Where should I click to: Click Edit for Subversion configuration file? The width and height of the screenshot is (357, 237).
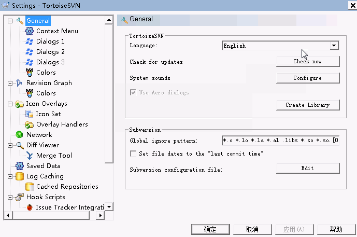tap(308, 168)
